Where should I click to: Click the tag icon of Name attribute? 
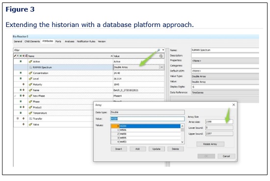[x=30, y=90]
